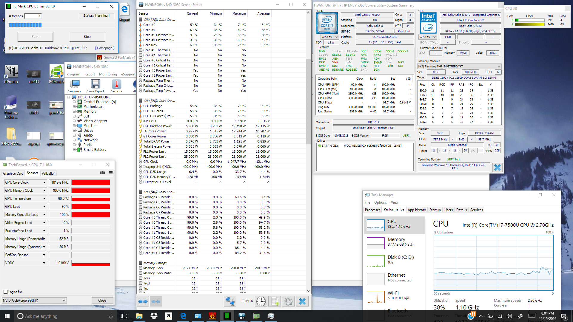The height and width of the screenshot is (322, 573).
Task: Click Cortana Ask me anything search box
Action: point(65,316)
